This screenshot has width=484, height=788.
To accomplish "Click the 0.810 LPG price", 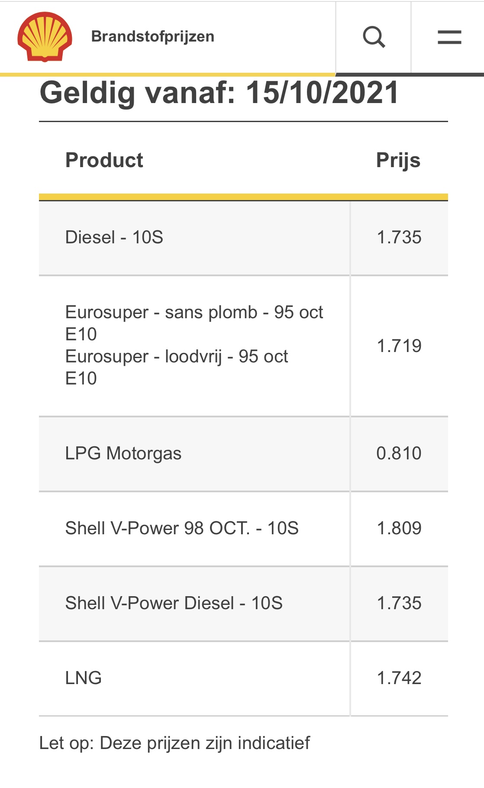I will [x=399, y=453].
